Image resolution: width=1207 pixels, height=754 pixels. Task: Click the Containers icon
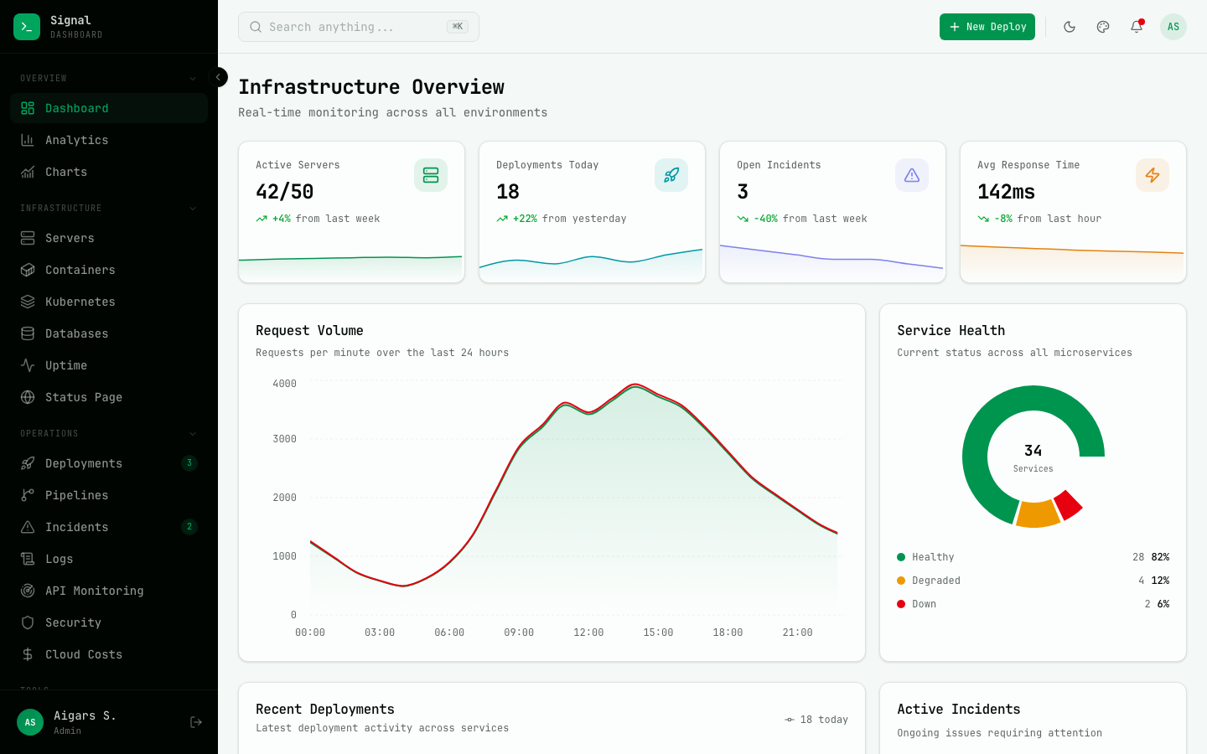tap(28, 270)
